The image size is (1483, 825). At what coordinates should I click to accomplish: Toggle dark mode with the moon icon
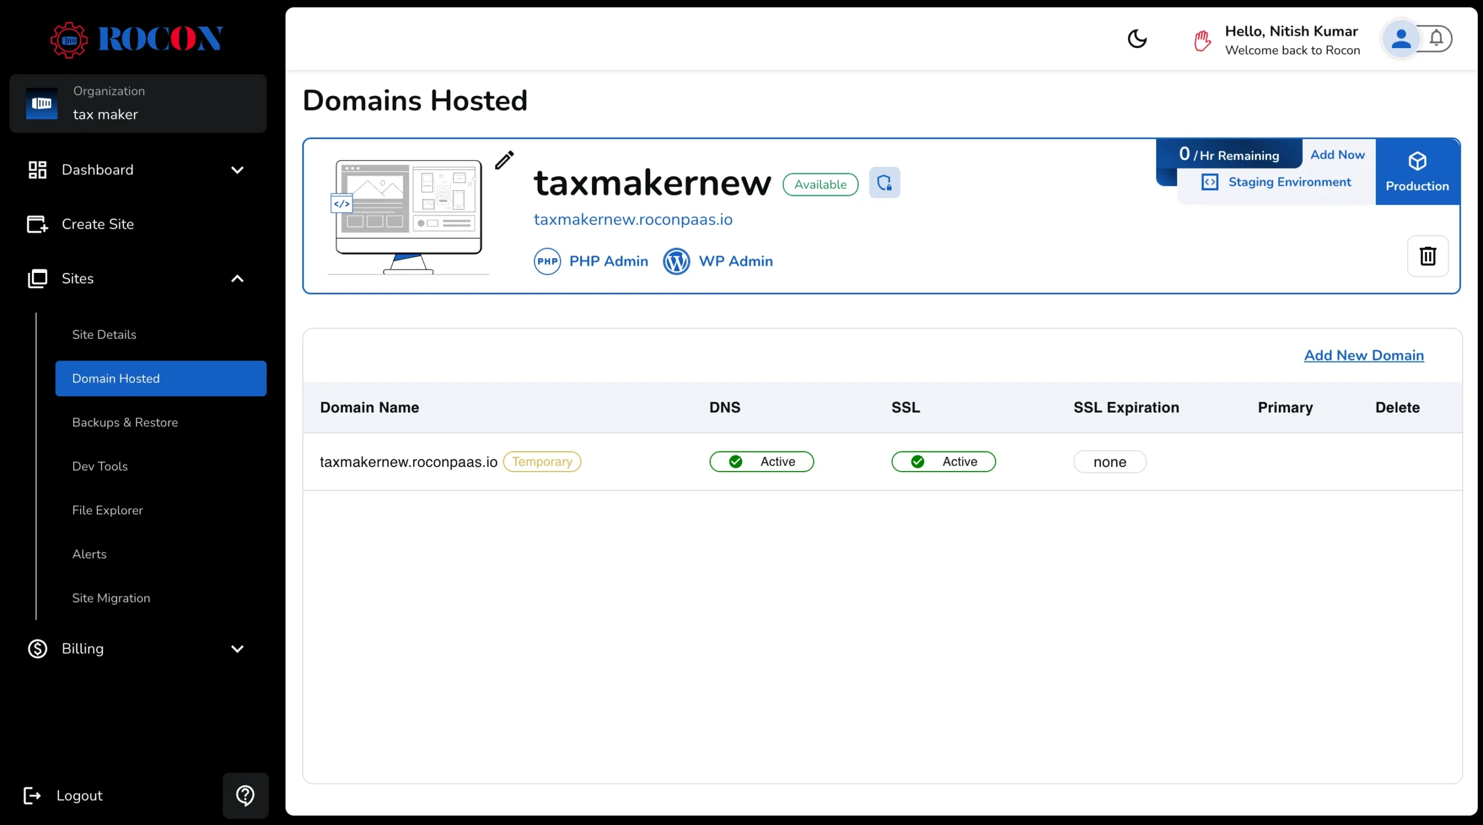pyautogui.click(x=1136, y=39)
